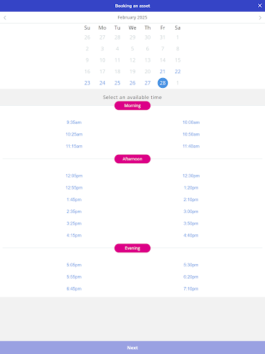Jump to the Afternoon section

[x=132, y=159]
